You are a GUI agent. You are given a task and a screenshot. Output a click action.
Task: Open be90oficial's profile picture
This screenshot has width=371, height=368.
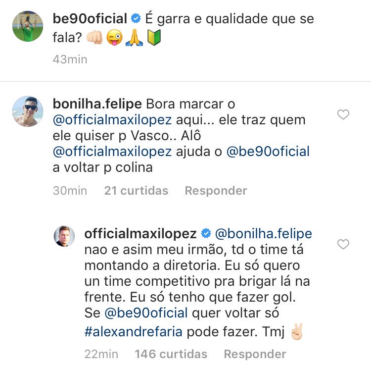tap(27, 26)
